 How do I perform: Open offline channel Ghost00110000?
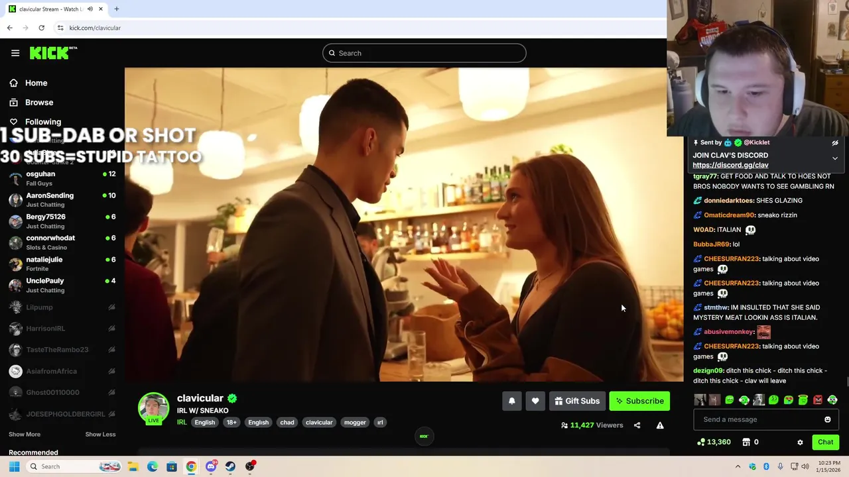62,392
